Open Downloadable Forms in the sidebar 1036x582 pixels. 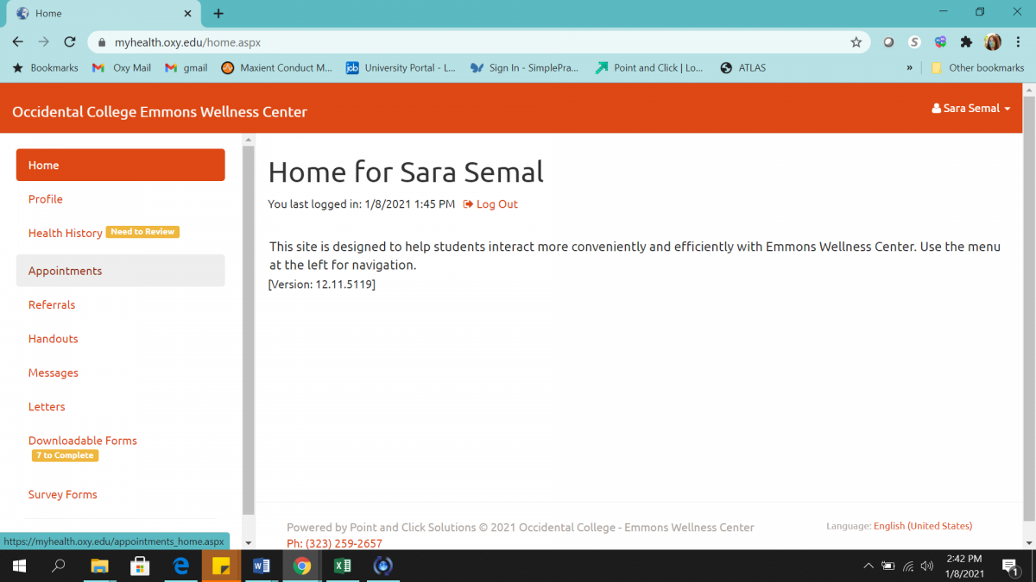83,441
